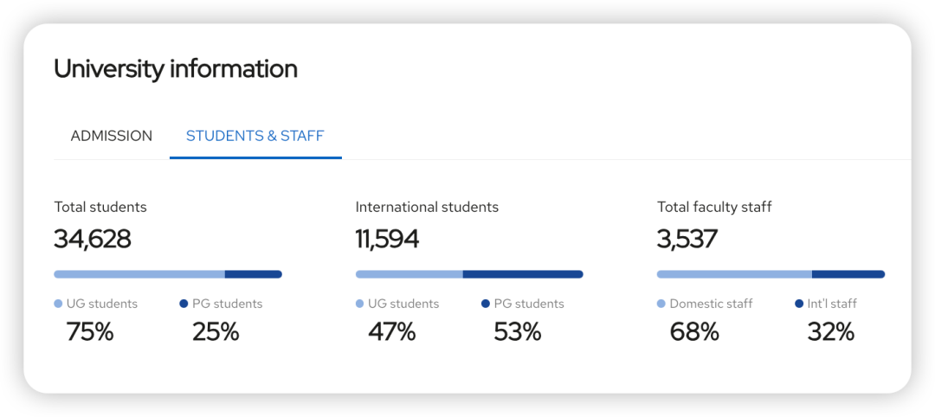Select the STUDENTS & STAFF tab
The image size is (935, 417).
(255, 136)
